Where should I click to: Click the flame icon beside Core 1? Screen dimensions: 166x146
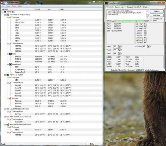(x=137, y=40)
